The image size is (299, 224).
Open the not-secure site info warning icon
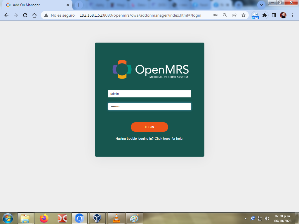[x=46, y=15]
